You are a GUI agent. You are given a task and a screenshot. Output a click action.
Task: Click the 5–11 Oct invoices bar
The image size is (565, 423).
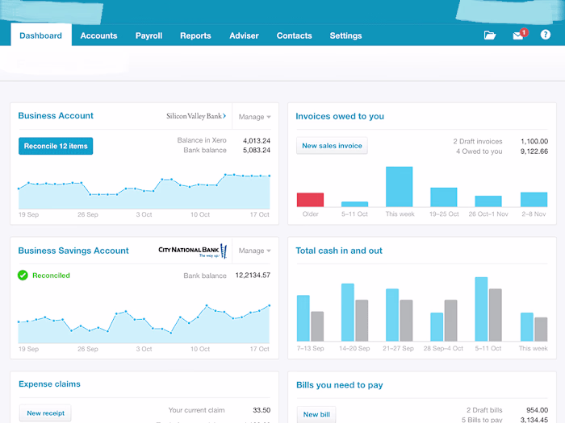[x=355, y=204]
